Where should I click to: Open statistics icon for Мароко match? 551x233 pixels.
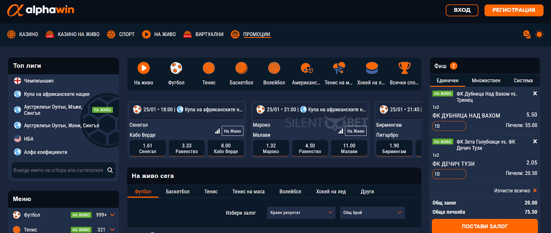[x=341, y=131]
